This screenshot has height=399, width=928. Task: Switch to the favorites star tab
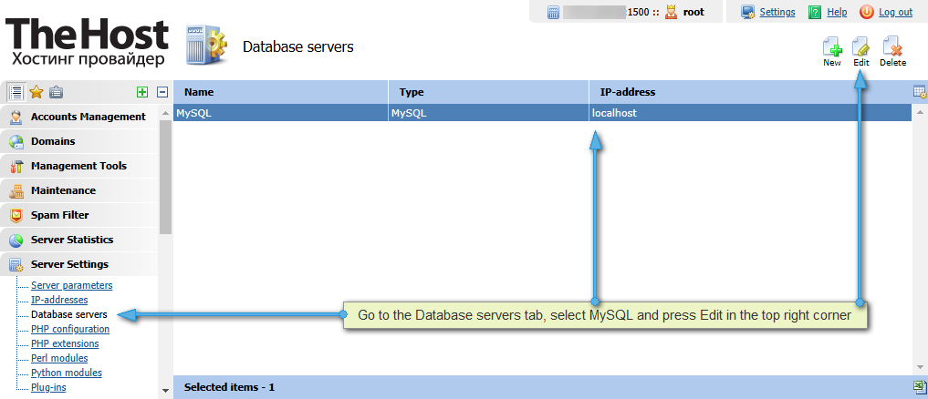(36, 92)
